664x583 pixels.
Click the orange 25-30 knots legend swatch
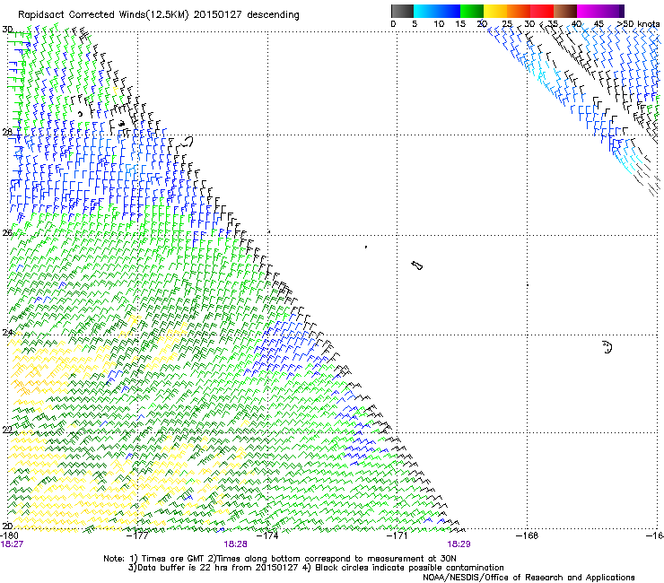click(x=519, y=11)
